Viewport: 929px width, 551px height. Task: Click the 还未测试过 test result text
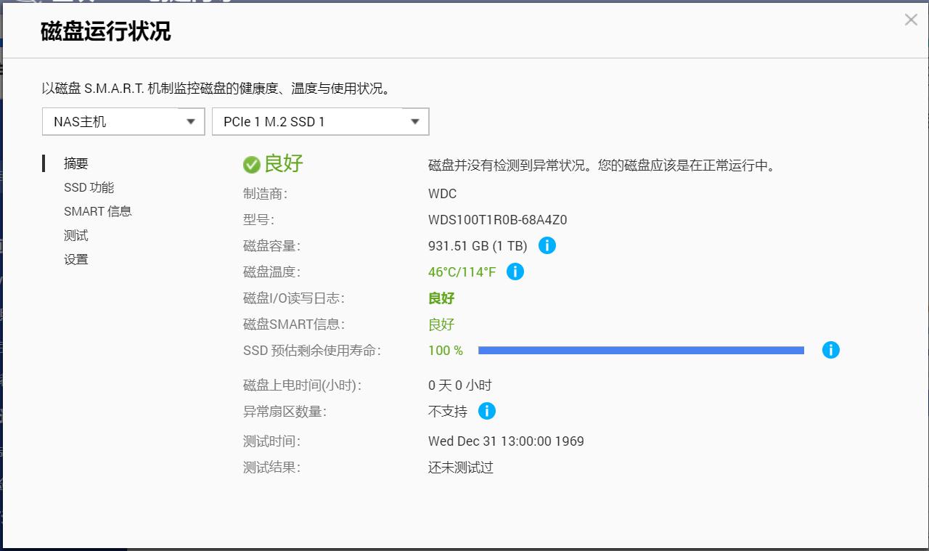click(x=460, y=467)
